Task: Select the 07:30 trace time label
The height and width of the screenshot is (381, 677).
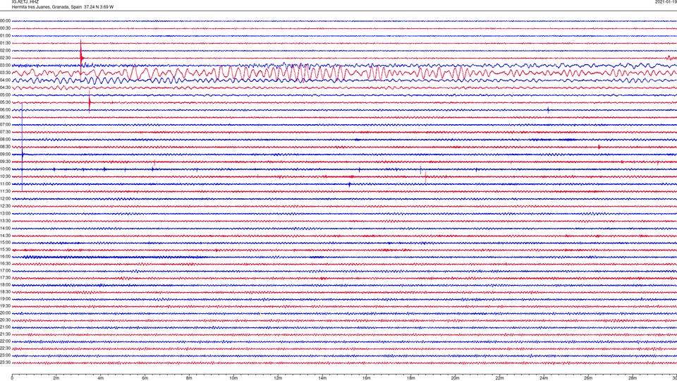Action: click(x=5, y=132)
